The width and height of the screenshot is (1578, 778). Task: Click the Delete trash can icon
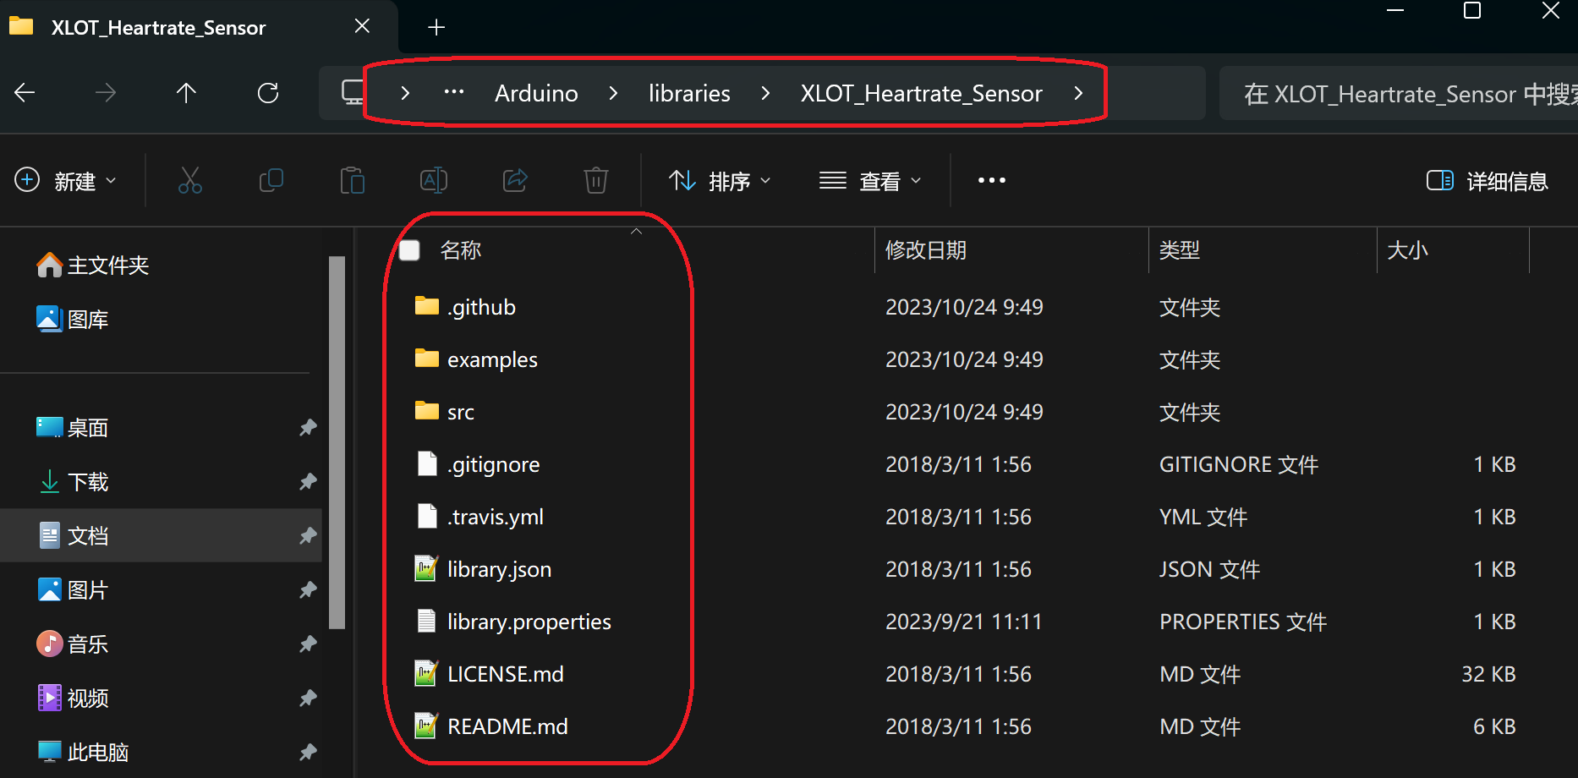click(x=596, y=180)
